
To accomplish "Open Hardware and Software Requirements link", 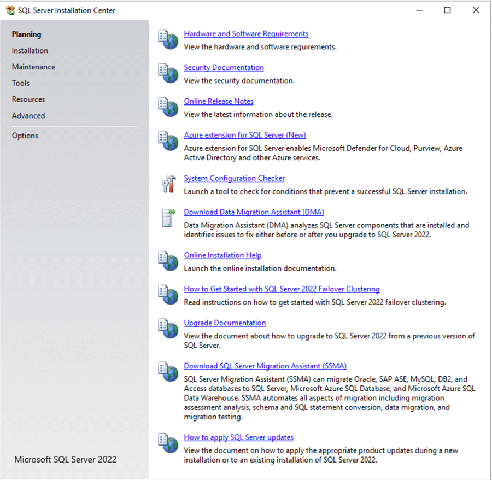I will pyautogui.click(x=245, y=33).
